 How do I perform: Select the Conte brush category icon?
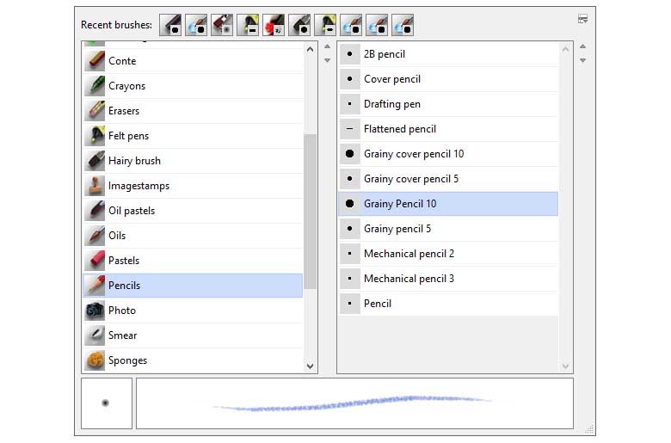[95, 61]
